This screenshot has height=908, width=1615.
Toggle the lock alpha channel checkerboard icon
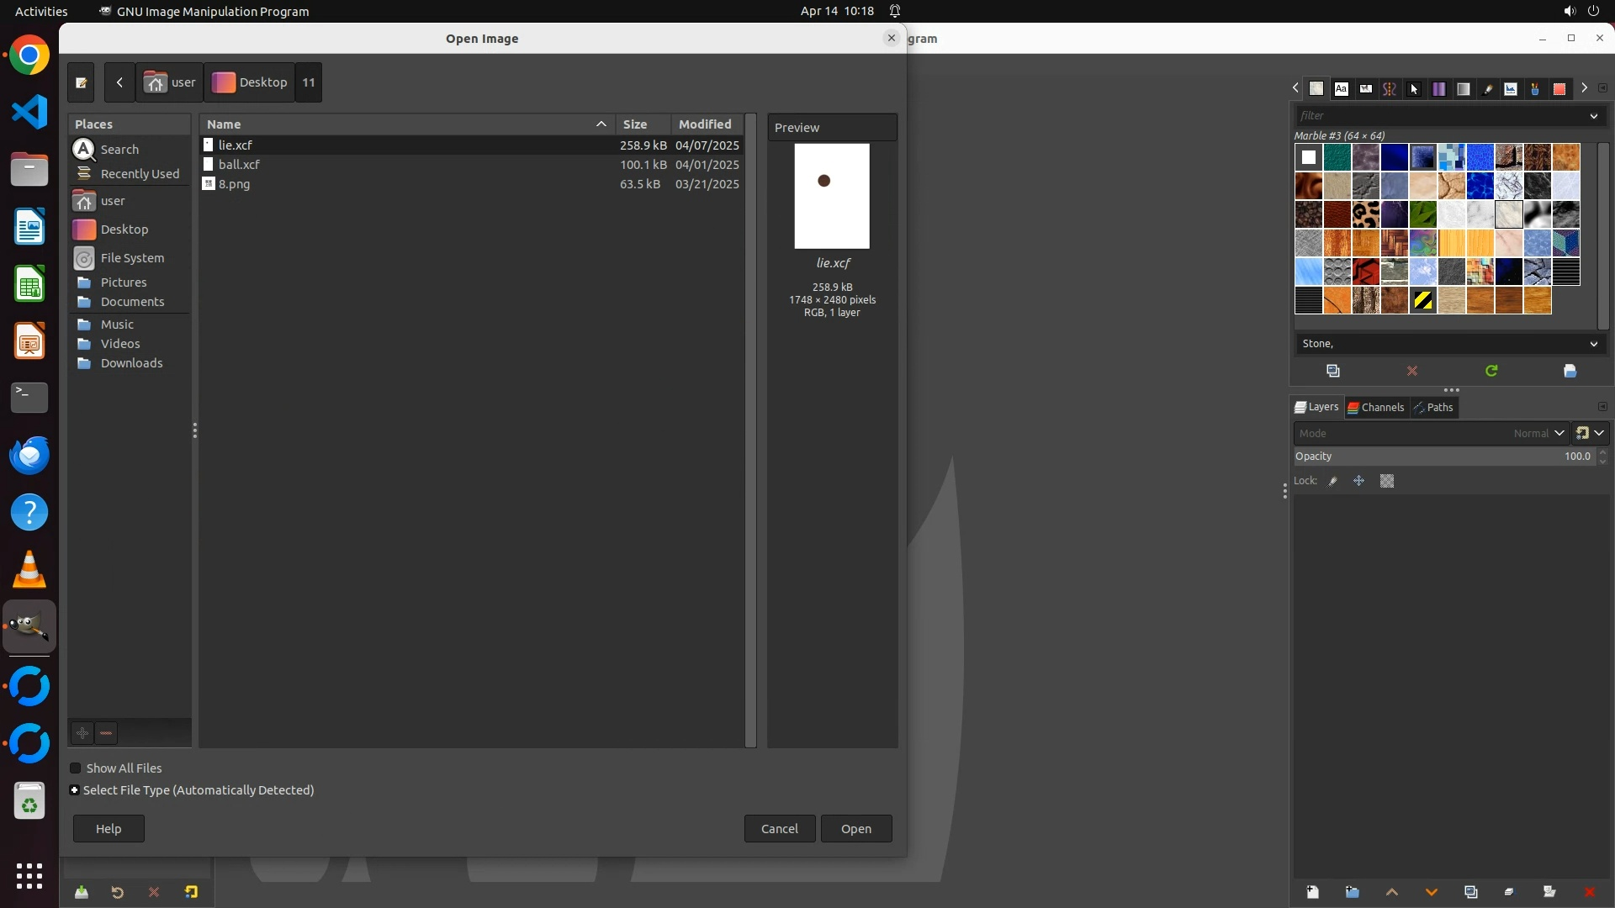1386,481
